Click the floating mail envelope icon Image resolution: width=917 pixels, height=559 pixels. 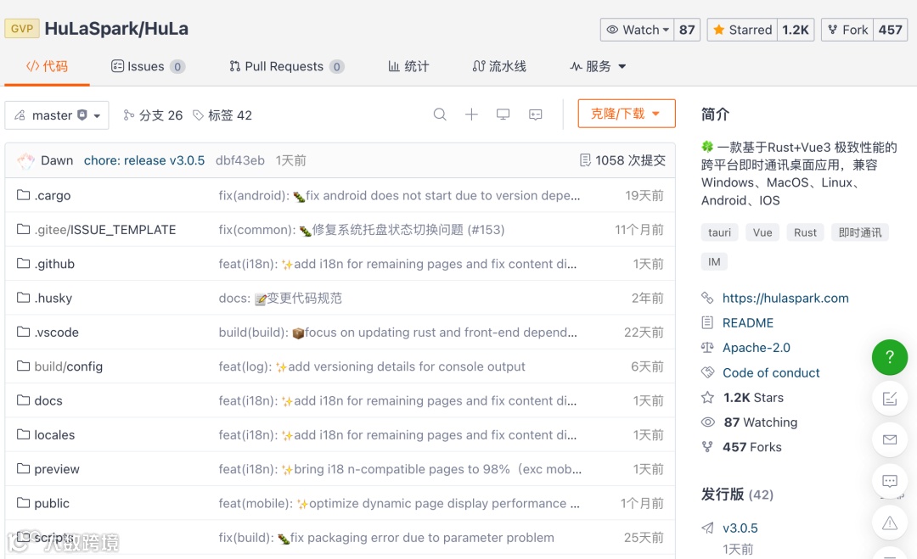[890, 440]
